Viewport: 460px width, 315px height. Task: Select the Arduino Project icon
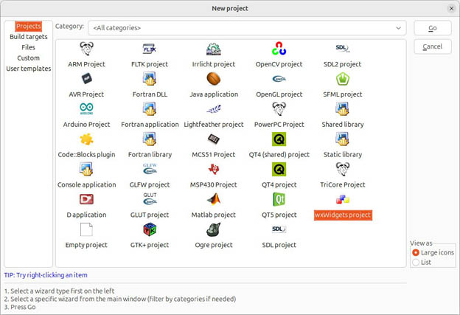[86, 109]
